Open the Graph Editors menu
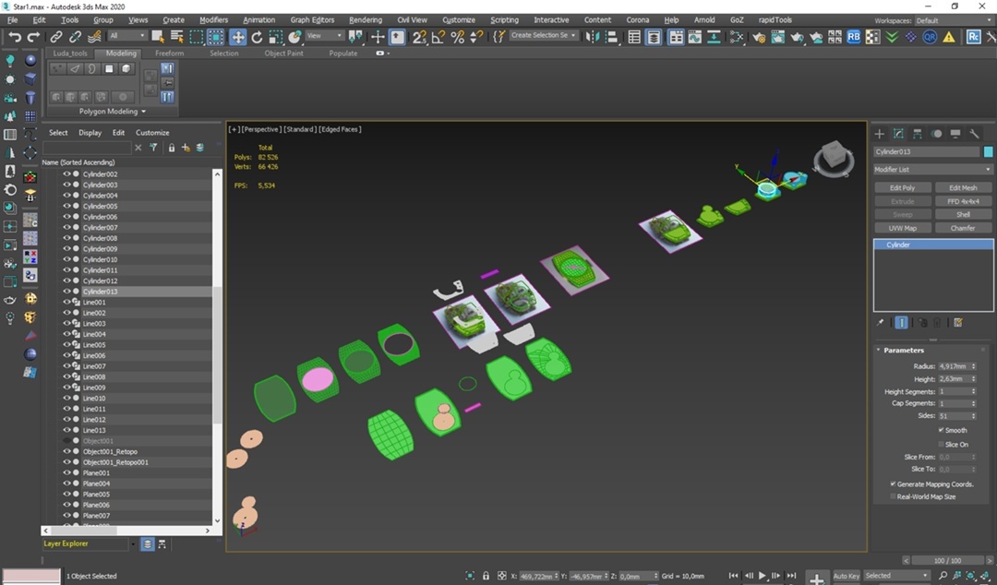The height and width of the screenshot is (585, 997). (312, 20)
